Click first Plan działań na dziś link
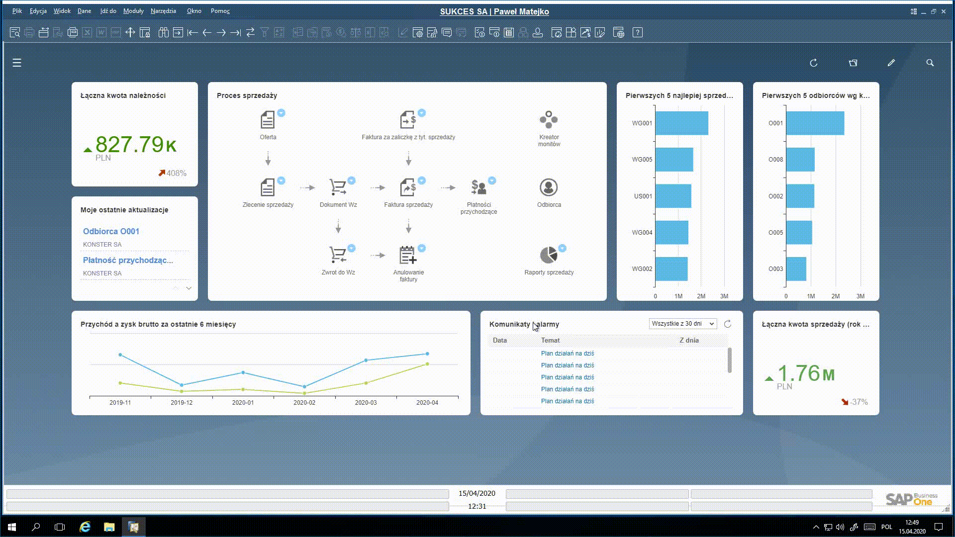The height and width of the screenshot is (537, 955). [567, 354]
